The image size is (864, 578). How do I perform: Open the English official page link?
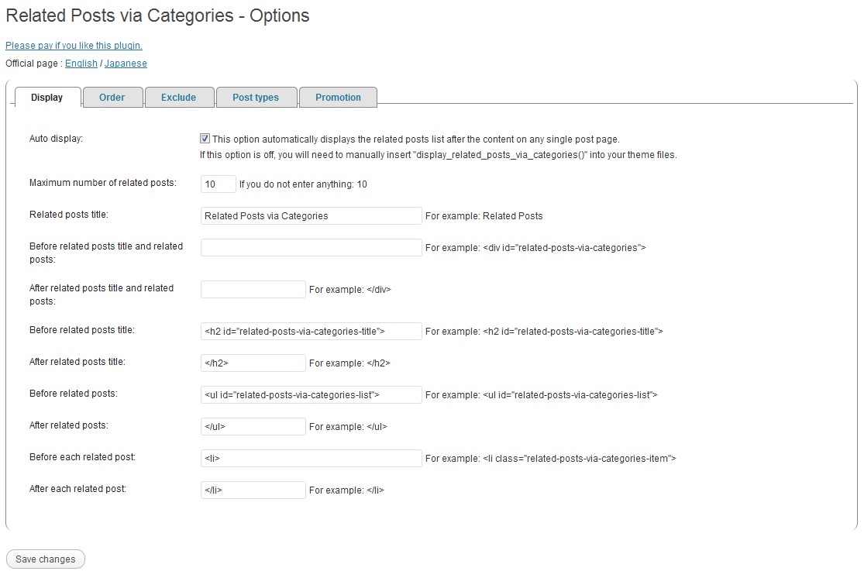click(81, 64)
